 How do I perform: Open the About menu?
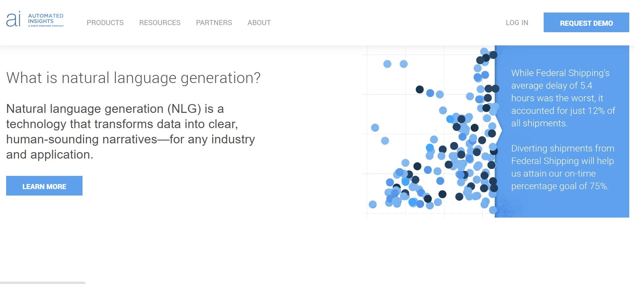pos(259,23)
